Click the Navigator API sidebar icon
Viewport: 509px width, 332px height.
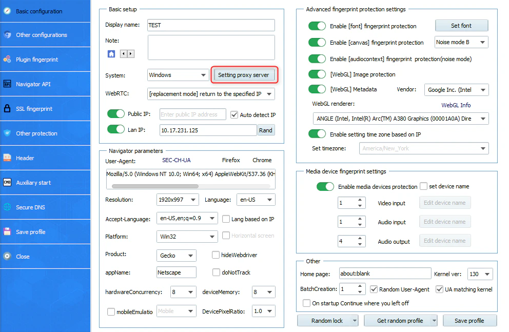(x=7, y=84)
